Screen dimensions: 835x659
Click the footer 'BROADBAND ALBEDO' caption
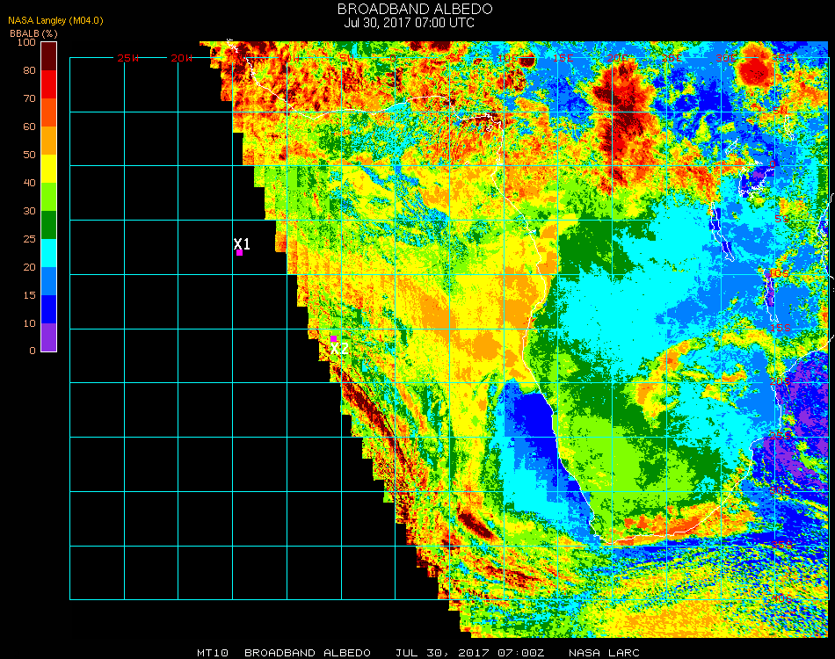pos(308,653)
